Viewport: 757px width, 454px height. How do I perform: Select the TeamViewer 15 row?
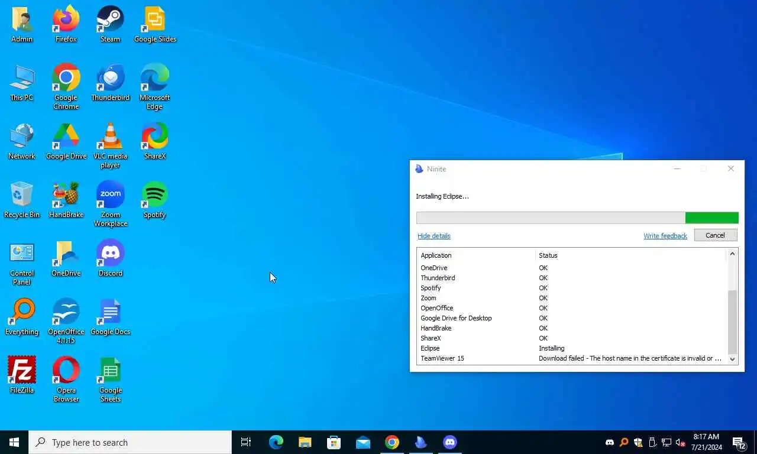coord(571,358)
